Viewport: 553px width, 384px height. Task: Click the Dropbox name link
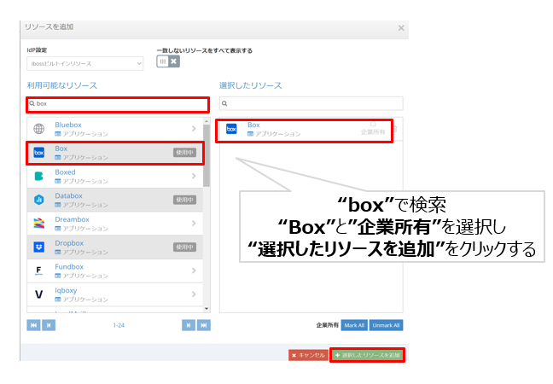tap(69, 243)
